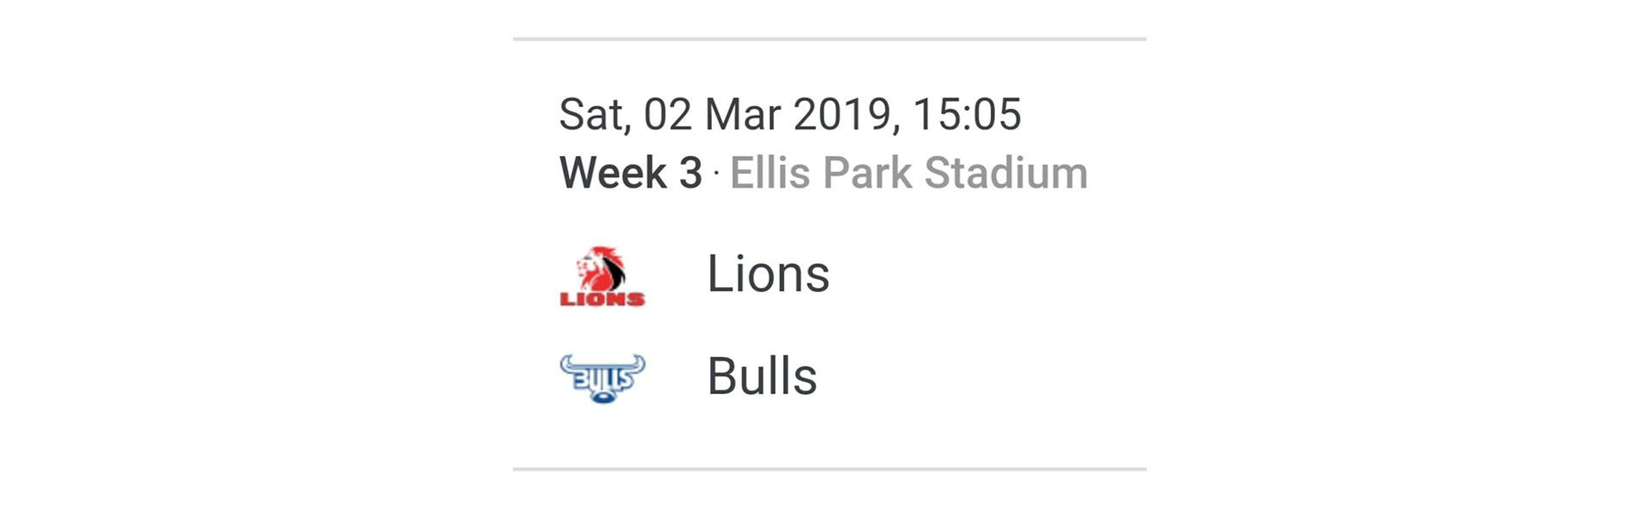This screenshot has height=514, width=1647.
Task: Click the Bulls team logo
Action: click(602, 378)
